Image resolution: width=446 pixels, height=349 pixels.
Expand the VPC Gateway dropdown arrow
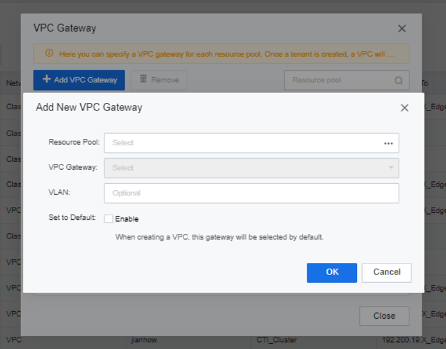[x=391, y=168]
